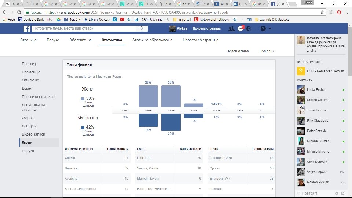Open account menu dropdown arrow
This screenshot has height=198, width=352.
tap(270, 29)
